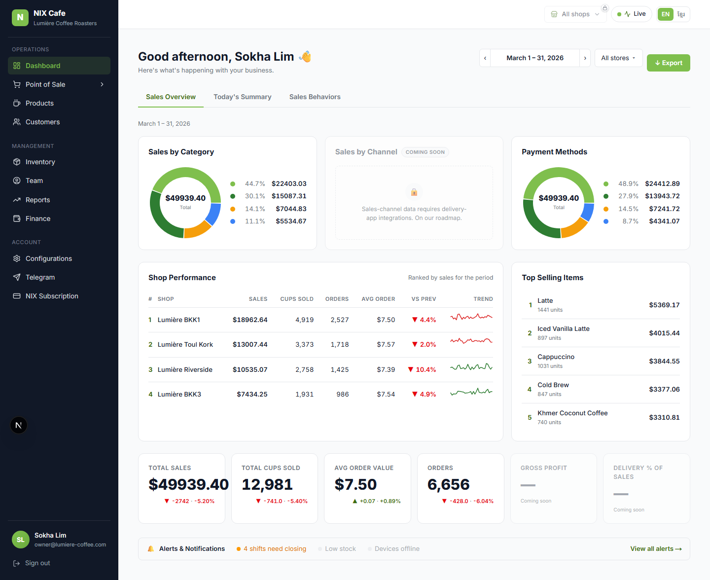Click the Finance wallet icon
Screen dimensions: 710x580
pyautogui.click(x=17, y=218)
